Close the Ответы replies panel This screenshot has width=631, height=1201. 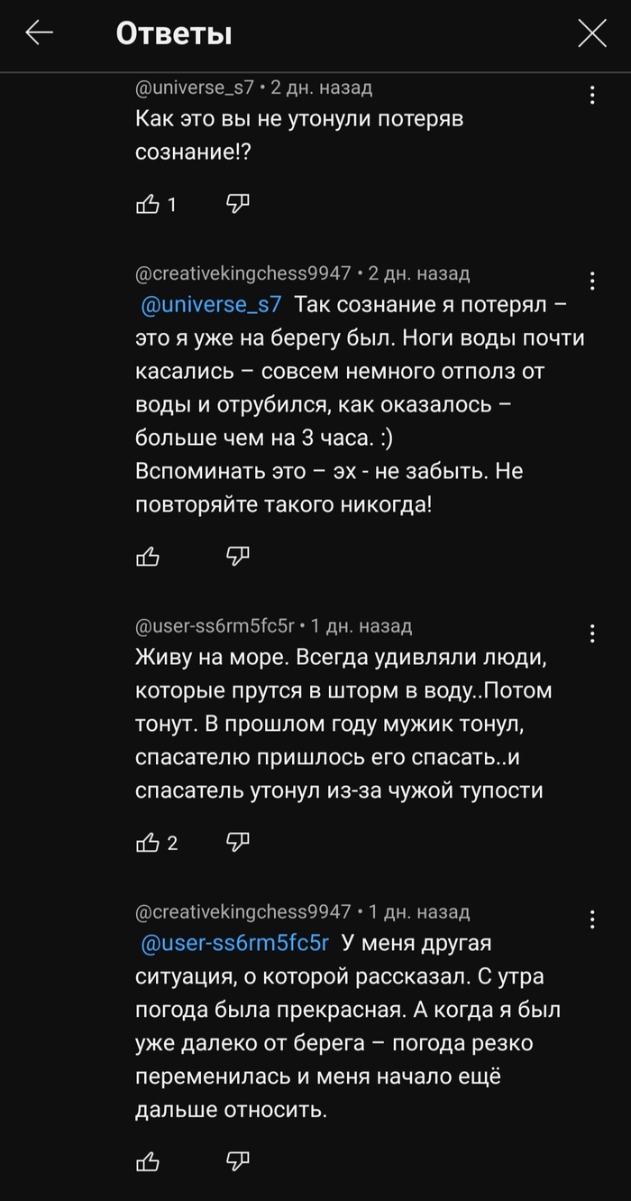click(x=591, y=34)
